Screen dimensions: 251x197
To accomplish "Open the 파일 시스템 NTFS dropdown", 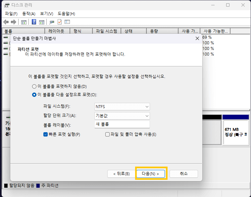I will pyautogui.click(x=122, y=106).
